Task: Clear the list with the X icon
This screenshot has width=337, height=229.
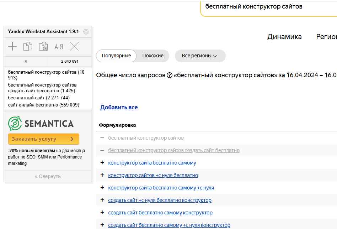Action: [x=74, y=46]
